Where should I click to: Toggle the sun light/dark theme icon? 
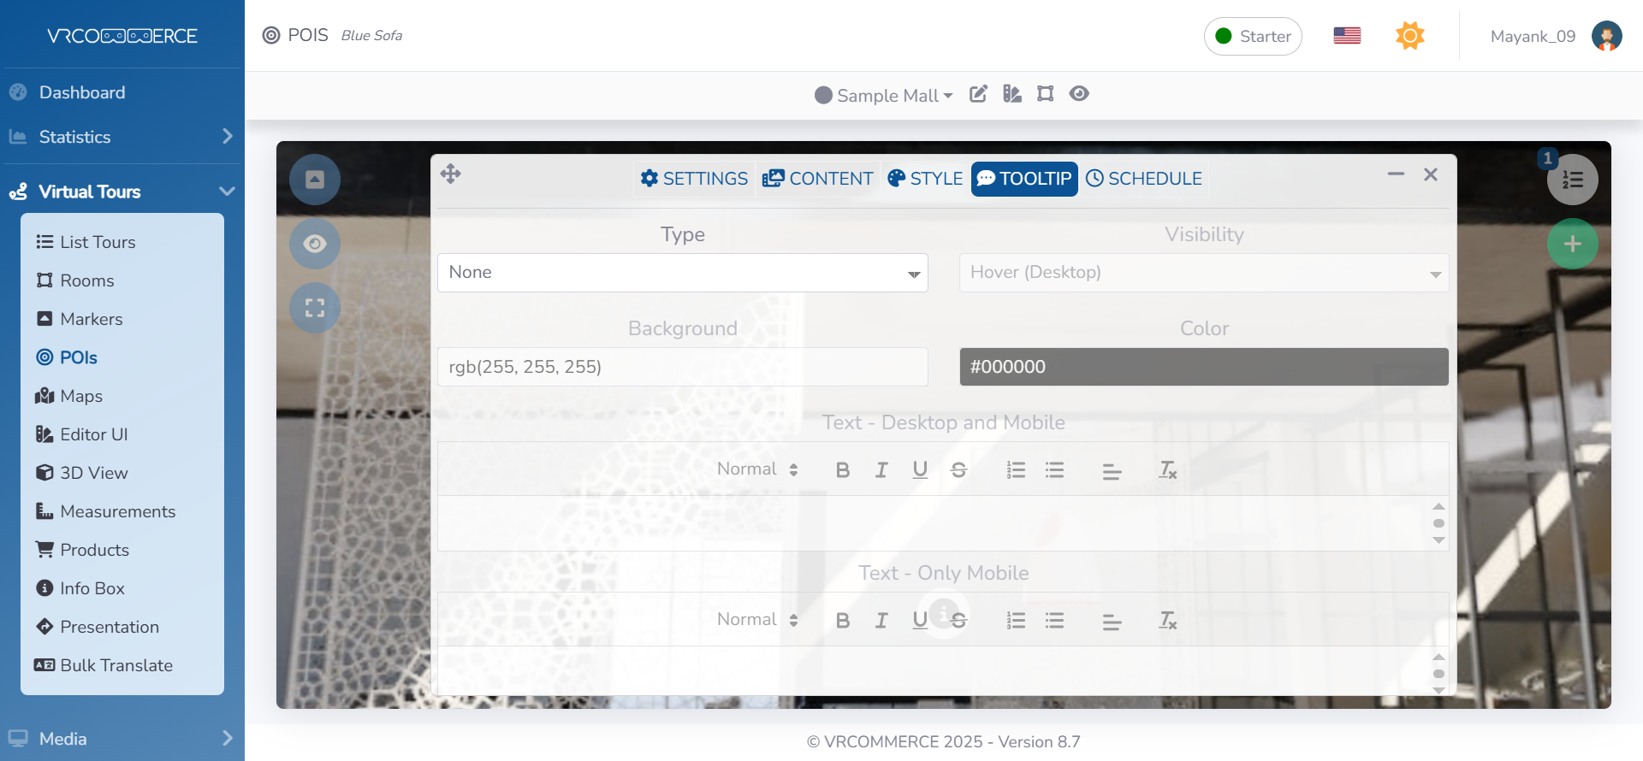(x=1409, y=36)
